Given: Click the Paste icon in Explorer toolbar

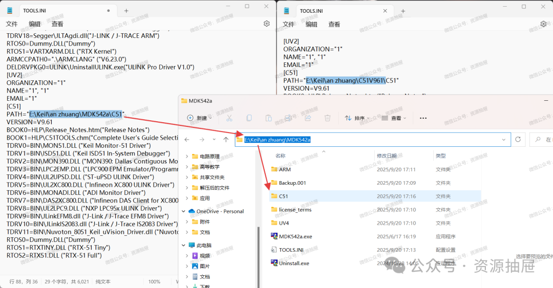Looking at the screenshot, I should 268,118.
